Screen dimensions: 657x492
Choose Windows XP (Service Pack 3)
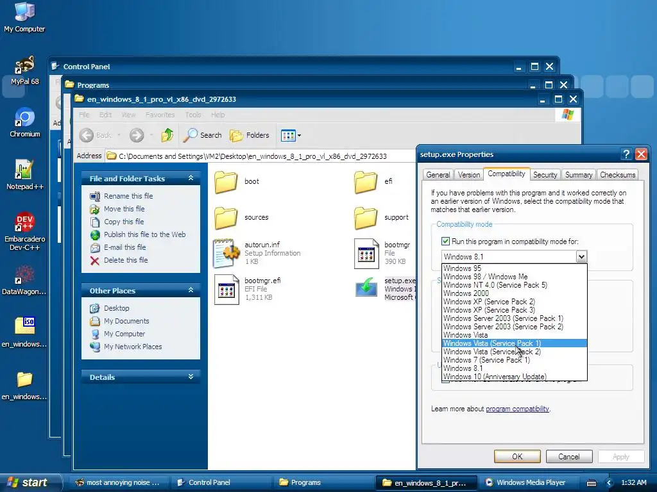click(x=515, y=310)
